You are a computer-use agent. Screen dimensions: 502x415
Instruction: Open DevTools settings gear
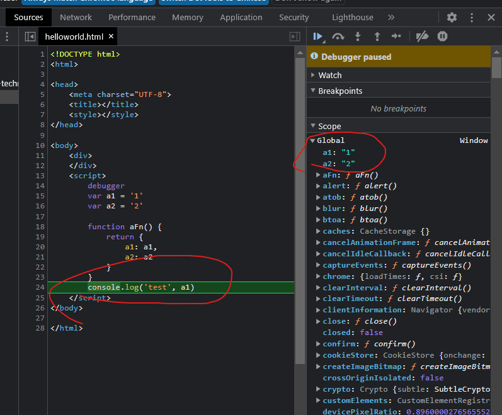pos(452,18)
